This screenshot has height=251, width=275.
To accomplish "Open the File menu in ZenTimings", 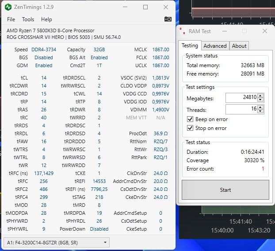I will click(11, 19).
